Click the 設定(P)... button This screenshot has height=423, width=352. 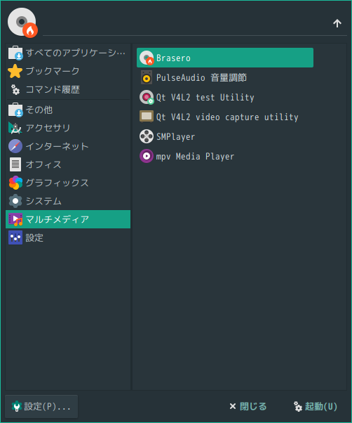point(41,407)
